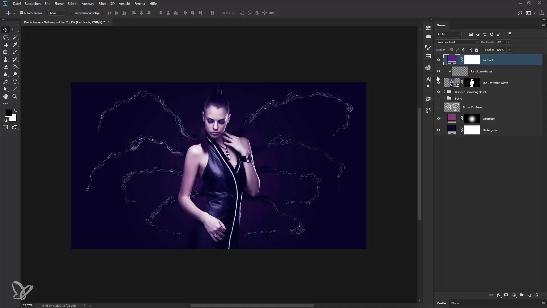Expand the Beine, zusammengefasst group

click(x=445, y=92)
